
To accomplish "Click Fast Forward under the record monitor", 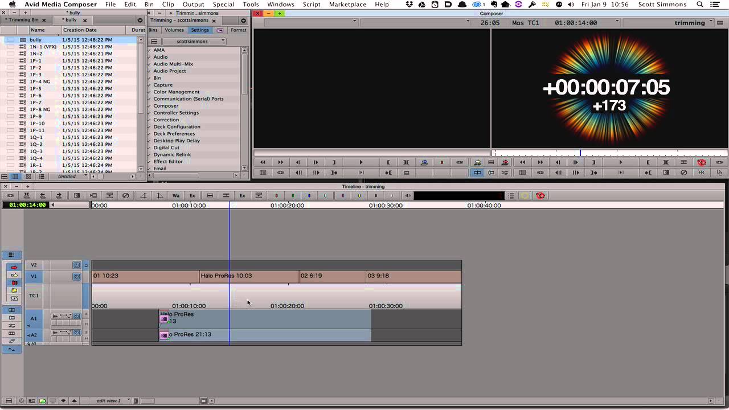I will [x=540, y=162].
